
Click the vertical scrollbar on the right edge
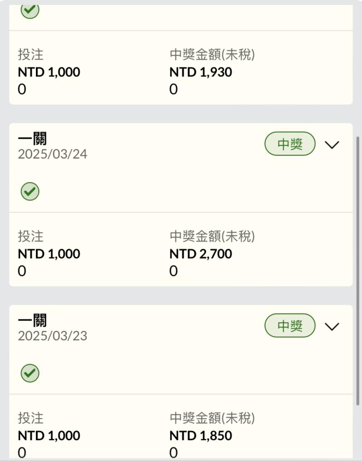coord(357,271)
